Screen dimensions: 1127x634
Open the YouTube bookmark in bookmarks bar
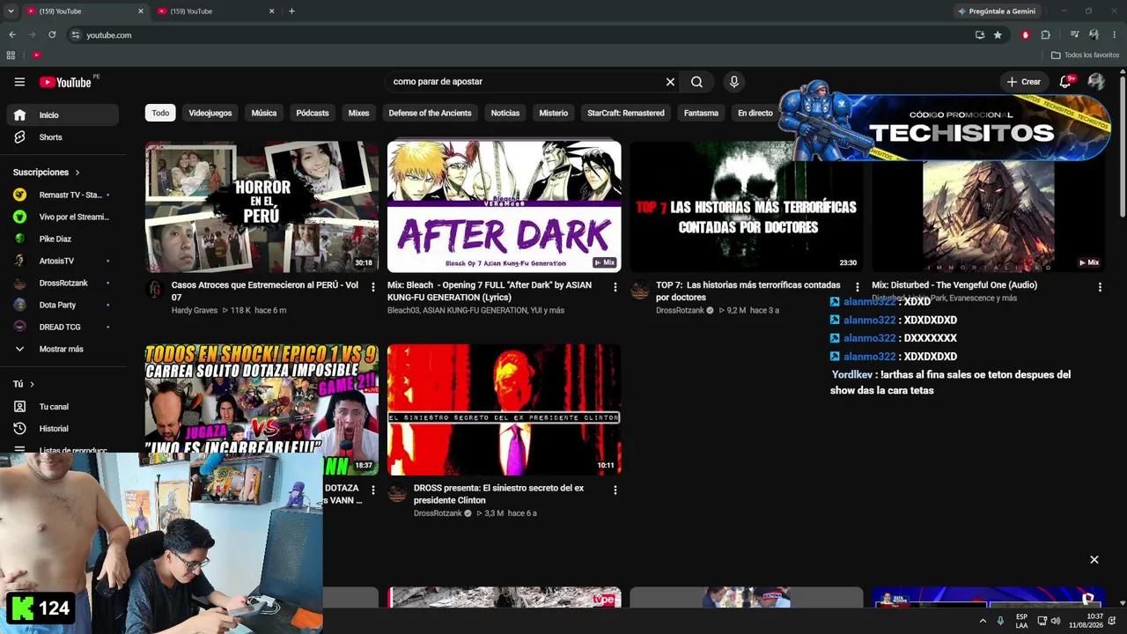tap(36, 55)
